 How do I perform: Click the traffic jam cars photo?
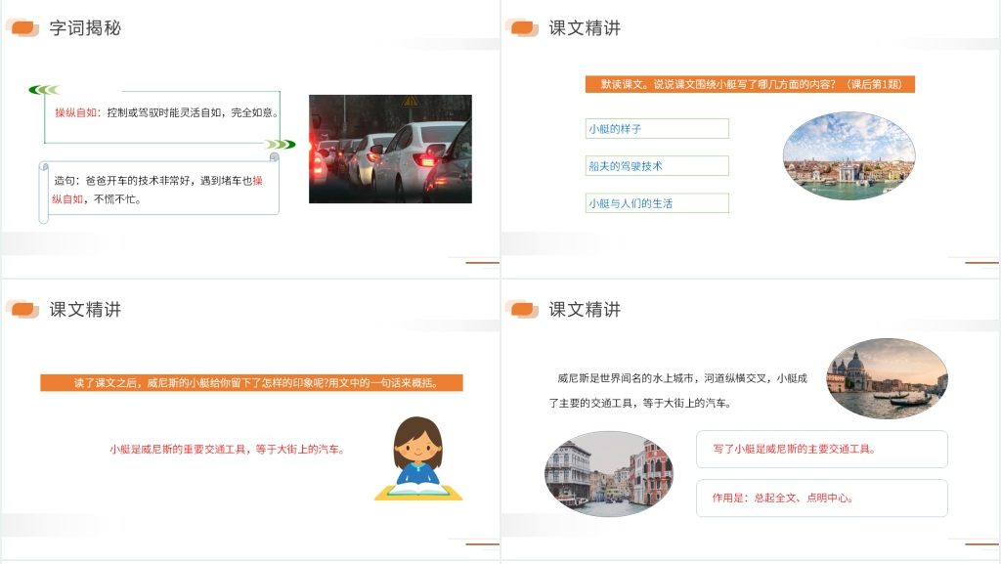point(390,150)
